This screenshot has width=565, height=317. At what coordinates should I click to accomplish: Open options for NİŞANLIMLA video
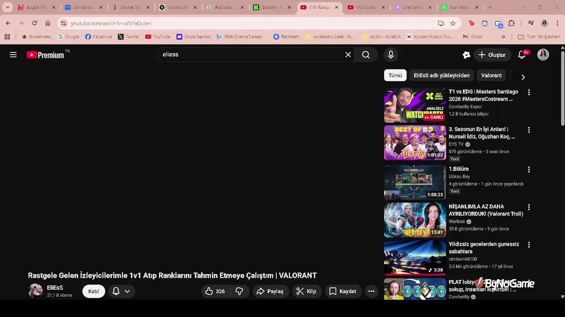click(x=529, y=207)
